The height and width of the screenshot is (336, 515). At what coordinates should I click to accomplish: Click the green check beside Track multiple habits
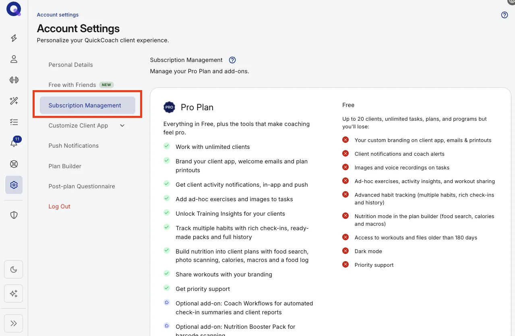tap(167, 227)
